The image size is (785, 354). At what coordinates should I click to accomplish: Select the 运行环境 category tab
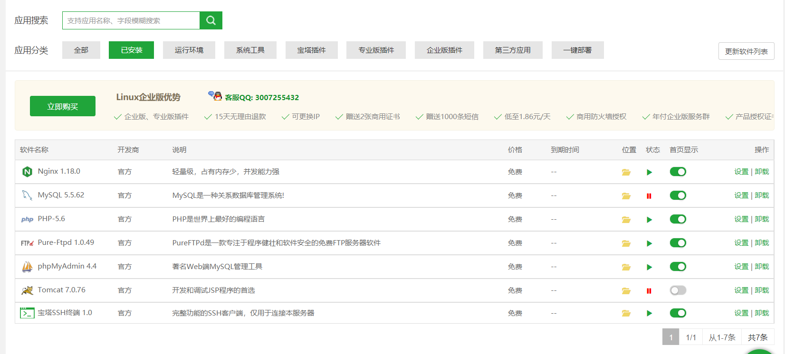click(189, 50)
